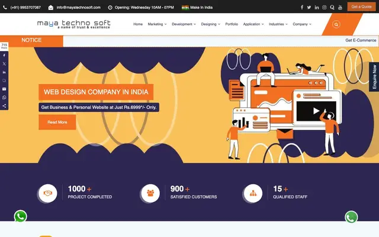Click the (+91) 9953707087 phone number
This screenshot has height=237, width=379.
[25, 8]
